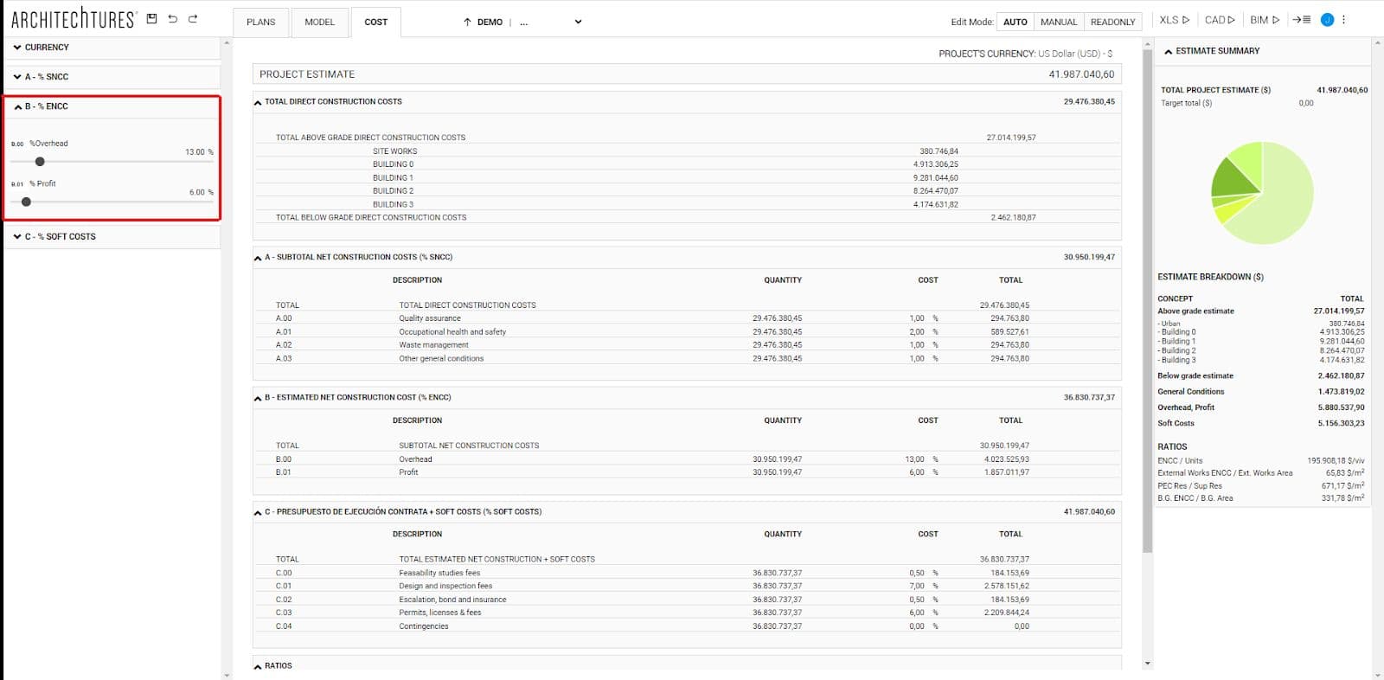Export estimate via XLS button
This screenshot has height=680, width=1384.
pyautogui.click(x=1174, y=20)
